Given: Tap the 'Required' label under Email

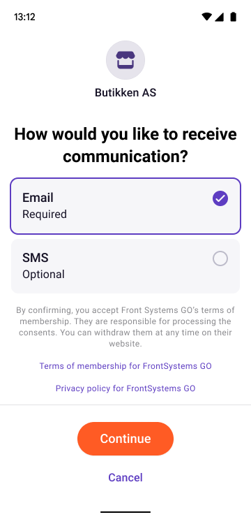Looking at the screenshot, I should [45, 214].
